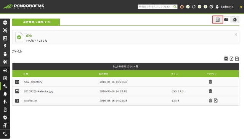The image size is (244, 139).
Task: Open the Monitoring heartbeat sidebar icon
Action: pos(5,23)
